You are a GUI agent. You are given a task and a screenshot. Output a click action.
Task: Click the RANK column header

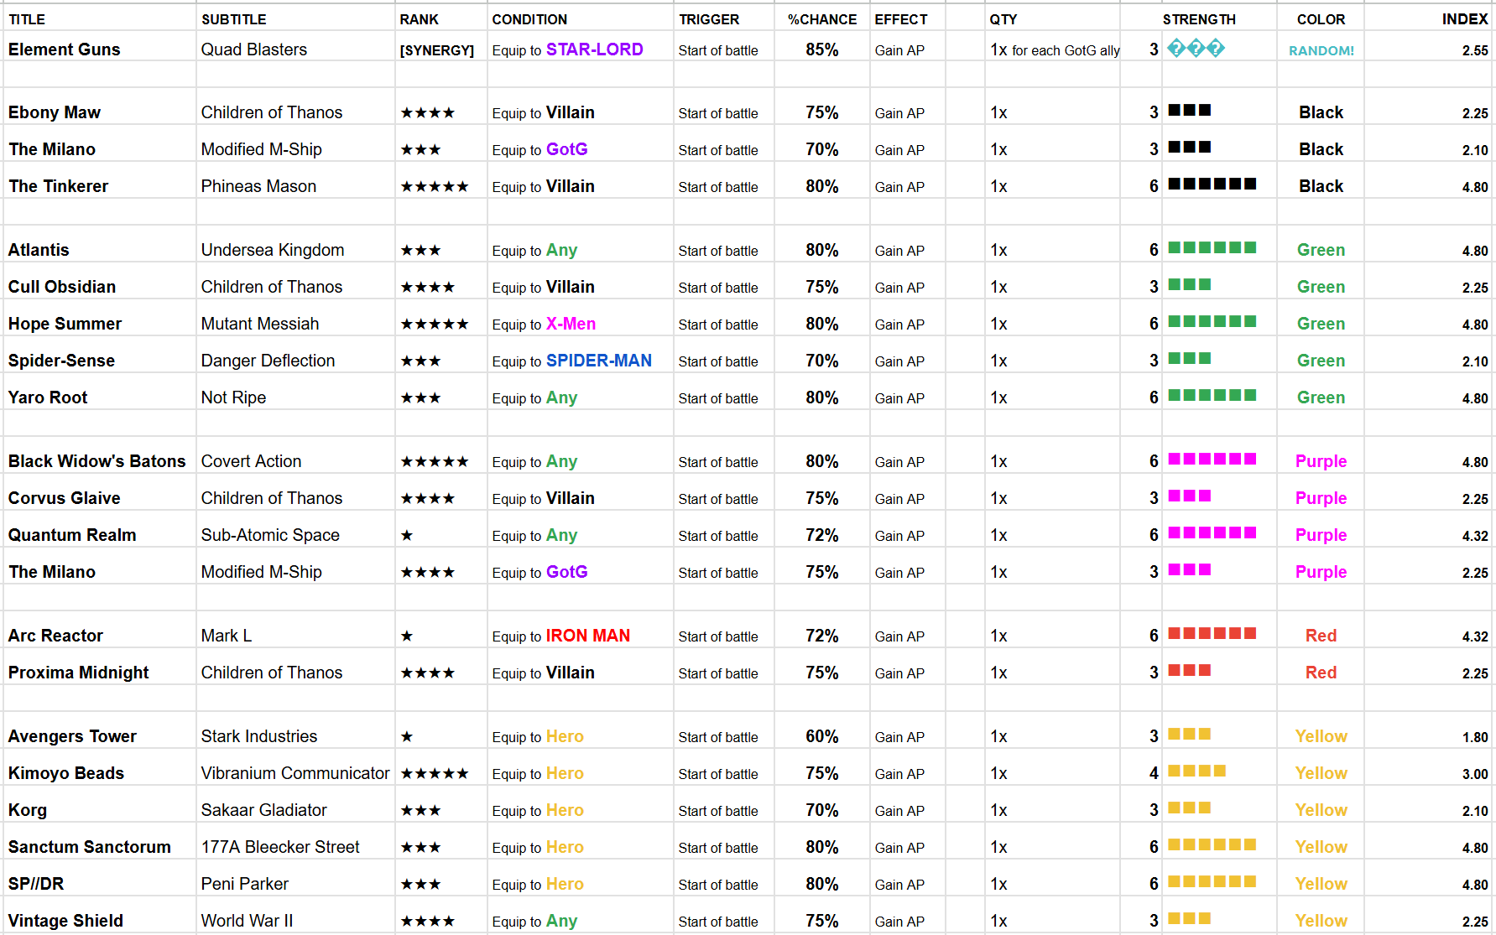419,19
